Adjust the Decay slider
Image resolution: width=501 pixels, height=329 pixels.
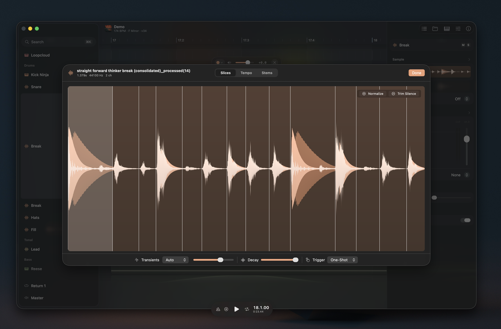coord(279,260)
